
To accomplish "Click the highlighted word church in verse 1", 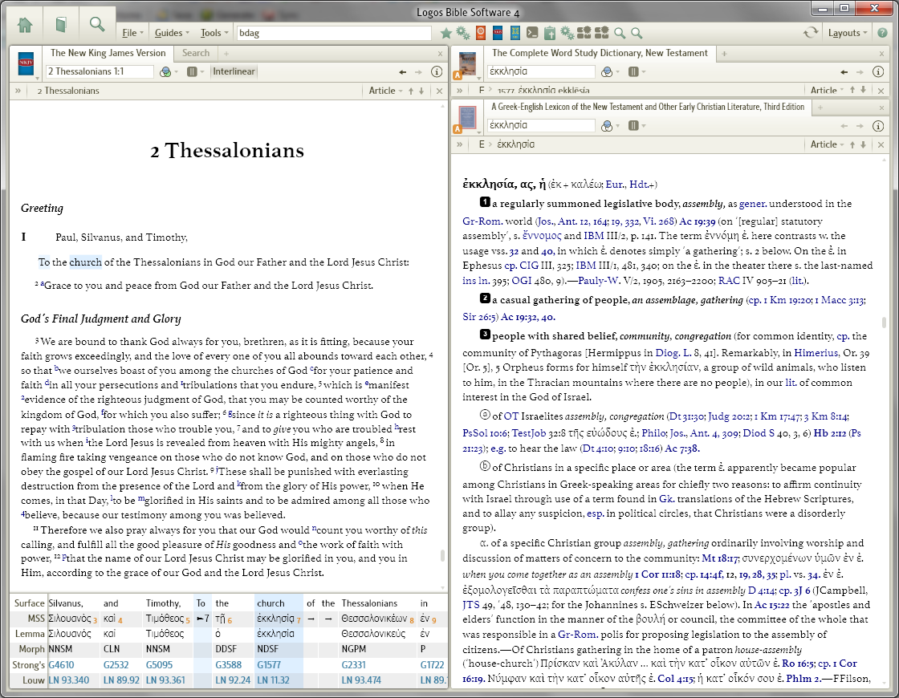I will coord(85,262).
